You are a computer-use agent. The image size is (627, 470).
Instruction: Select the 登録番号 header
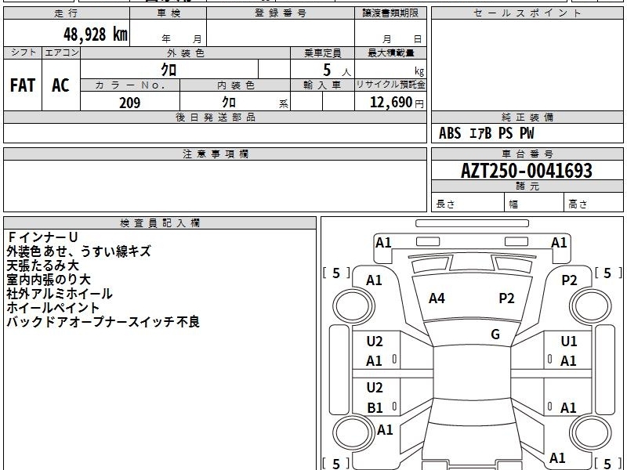281,13
